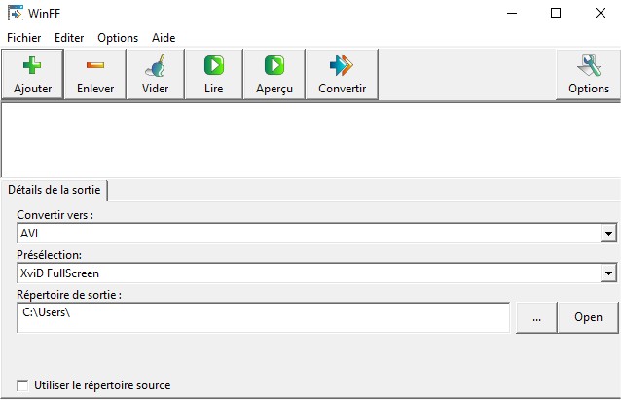Viewport: 621px width, 400px height.
Task: Click the Open output directory button
Action: (588, 317)
